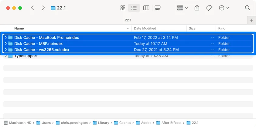This screenshot has width=256, height=127.
Task: Switch to list view
Action: 134,8
